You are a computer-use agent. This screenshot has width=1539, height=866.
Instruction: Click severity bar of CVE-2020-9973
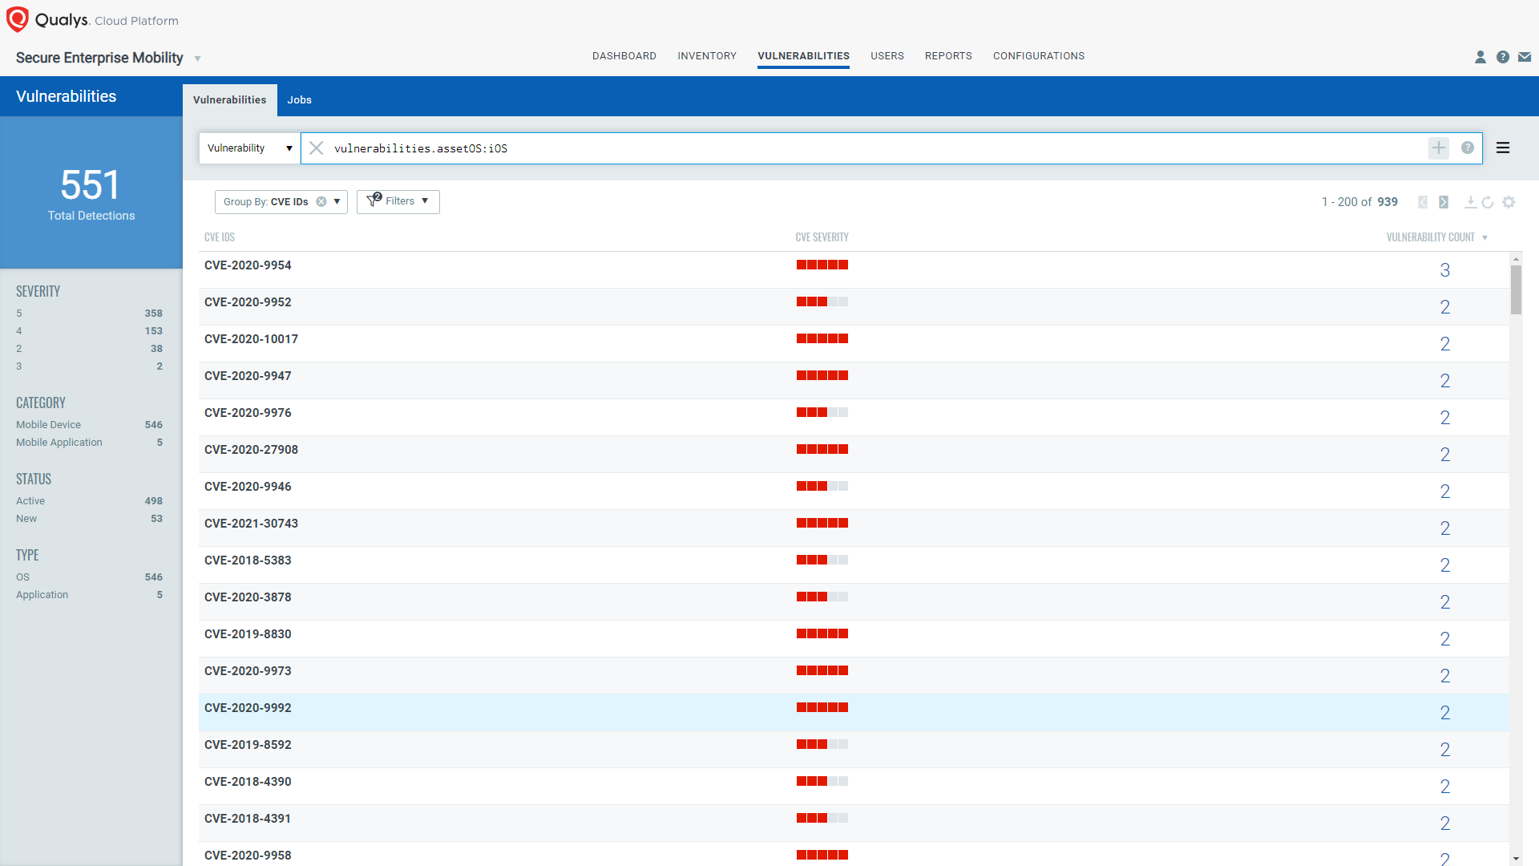point(822,670)
